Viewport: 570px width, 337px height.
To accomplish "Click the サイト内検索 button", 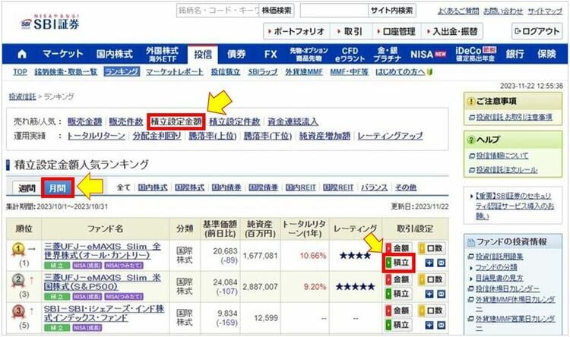I will (x=392, y=11).
